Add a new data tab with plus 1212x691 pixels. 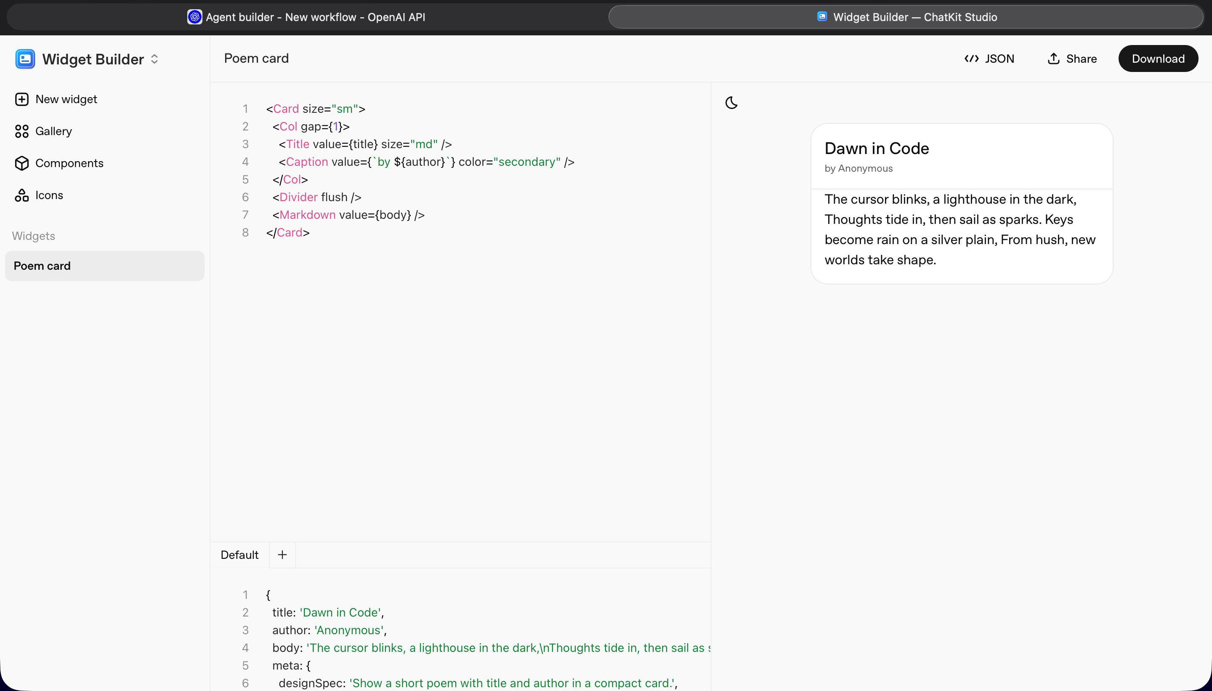click(x=282, y=555)
